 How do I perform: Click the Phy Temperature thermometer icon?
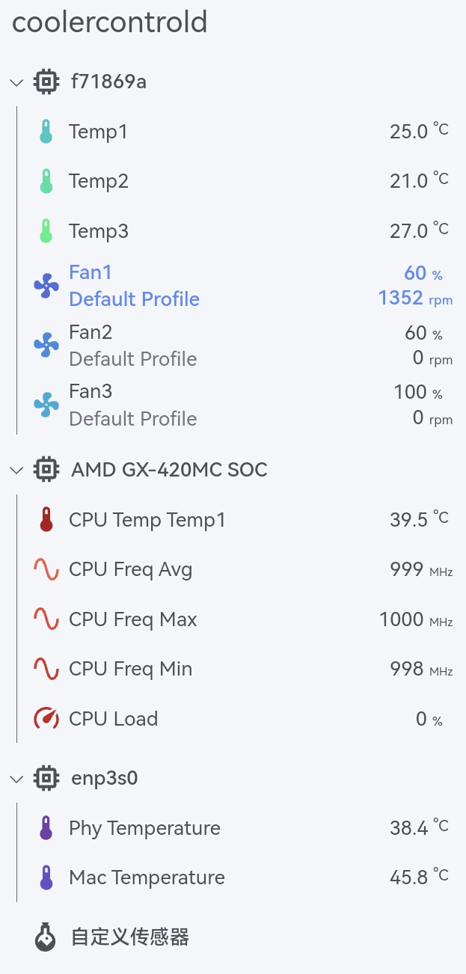(x=46, y=827)
